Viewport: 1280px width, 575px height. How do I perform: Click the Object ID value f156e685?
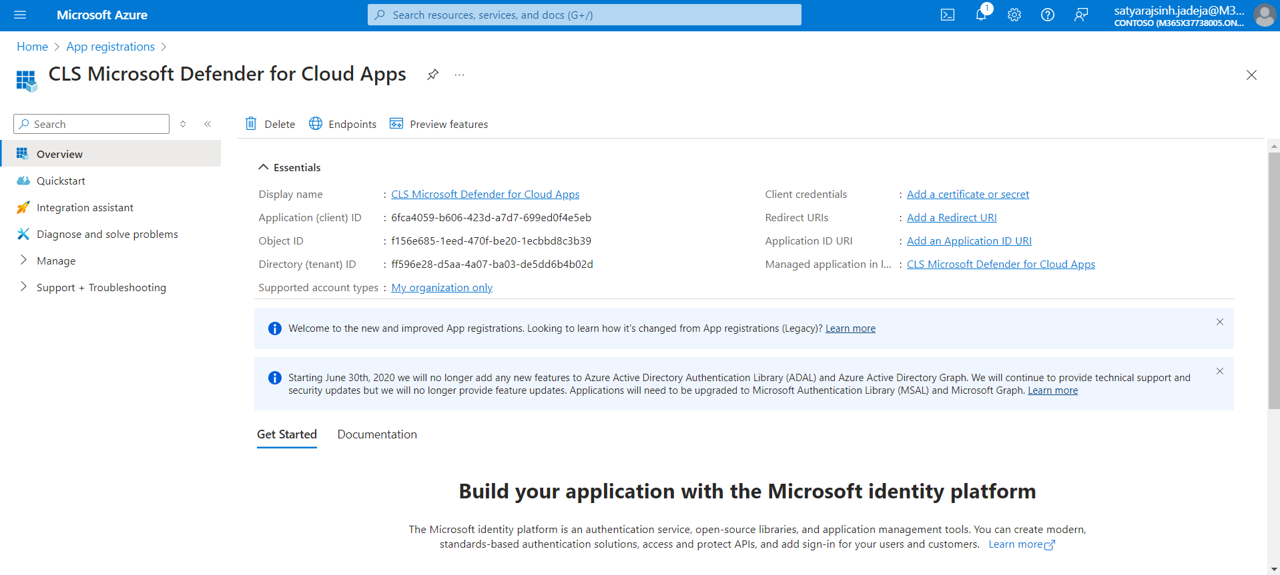(491, 241)
